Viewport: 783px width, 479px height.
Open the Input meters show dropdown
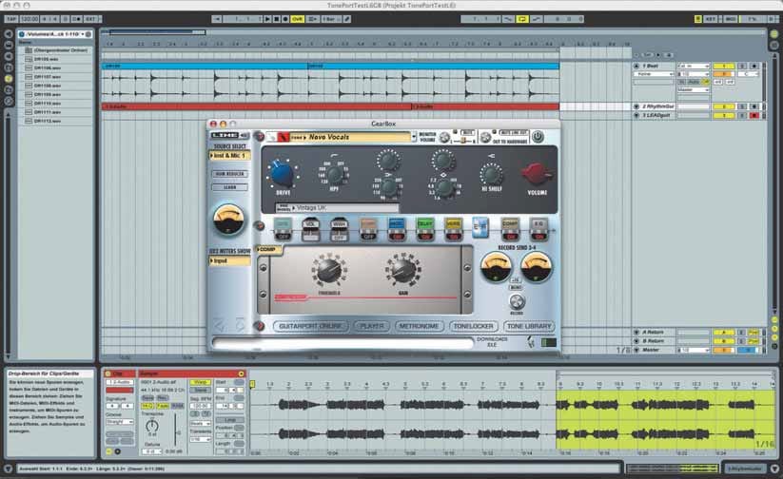[229, 260]
